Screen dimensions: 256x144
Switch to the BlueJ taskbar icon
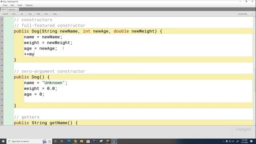tap(114, 141)
